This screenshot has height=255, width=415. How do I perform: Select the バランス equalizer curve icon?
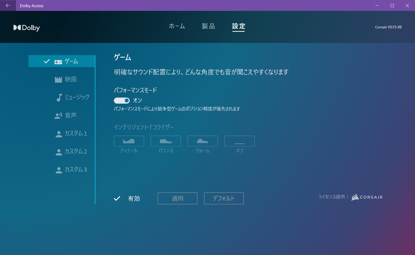[166, 141]
